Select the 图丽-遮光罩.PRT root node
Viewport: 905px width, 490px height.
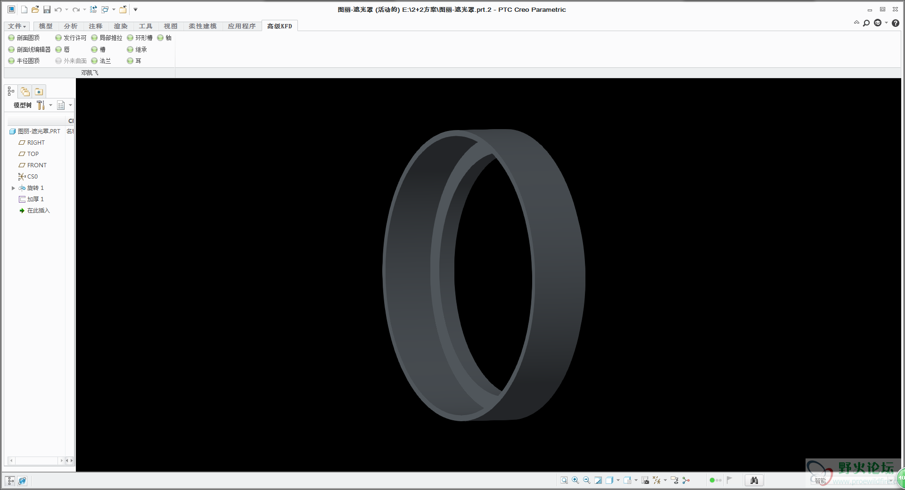click(35, 131)
